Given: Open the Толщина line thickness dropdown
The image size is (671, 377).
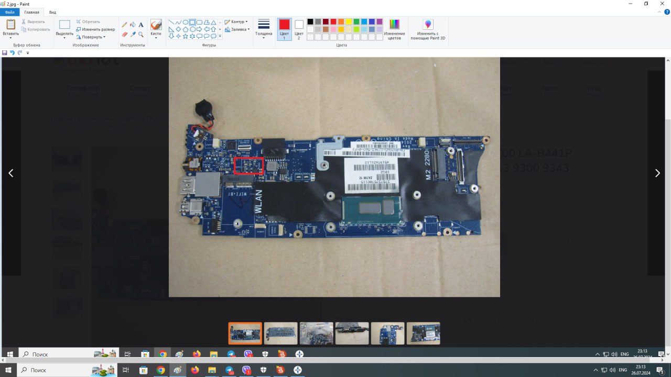Looking at the screenshot, I should 264,29.
